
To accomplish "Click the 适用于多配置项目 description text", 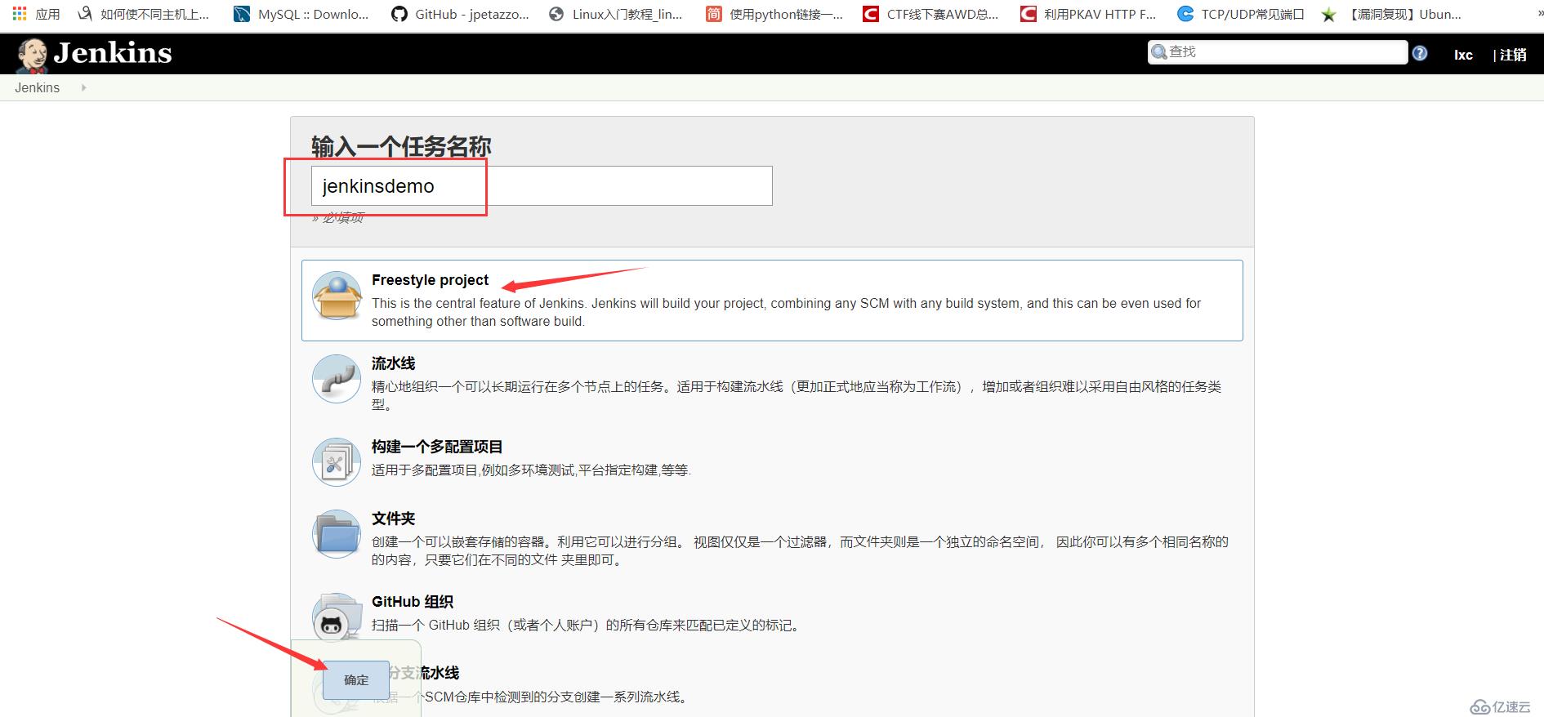I will click(531, 470).
